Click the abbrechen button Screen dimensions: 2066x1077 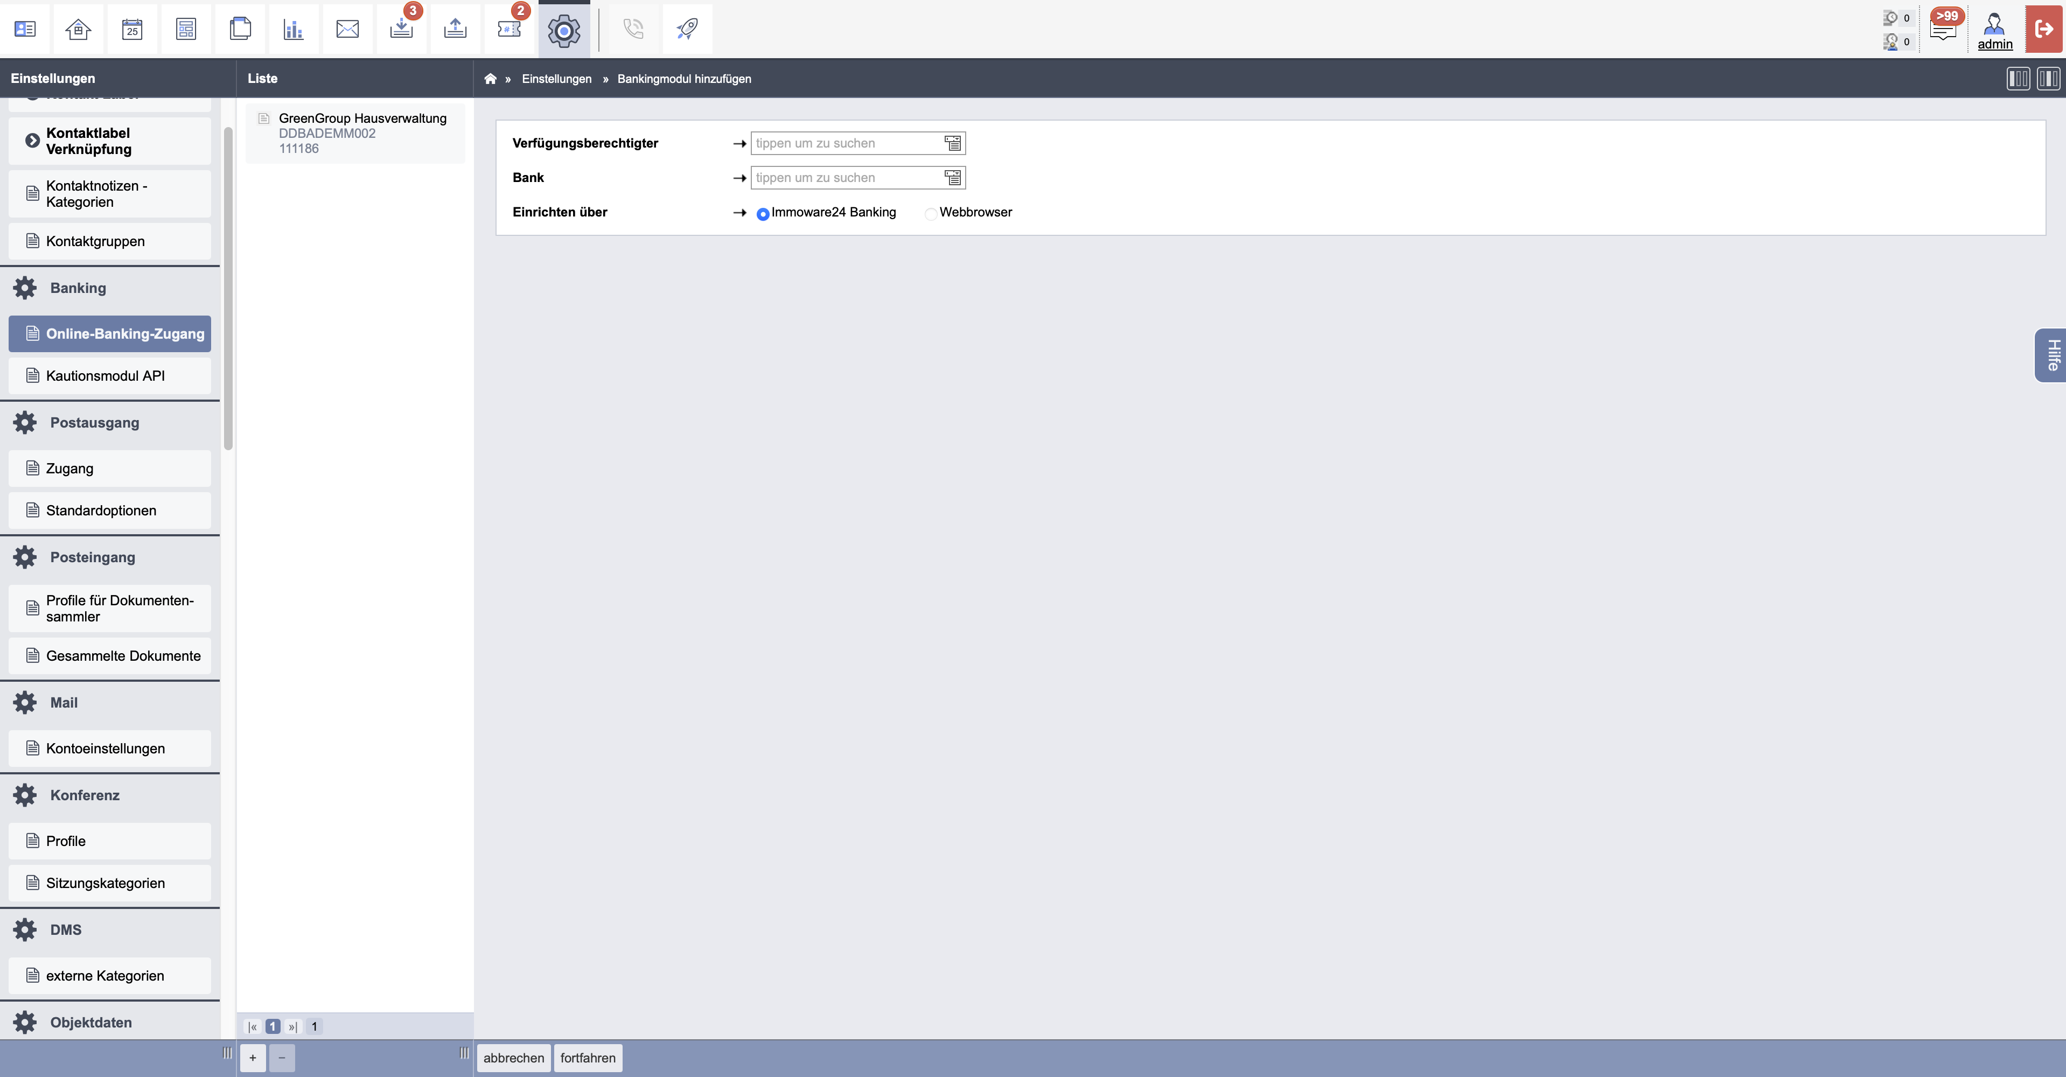[x=513, y=1058]
